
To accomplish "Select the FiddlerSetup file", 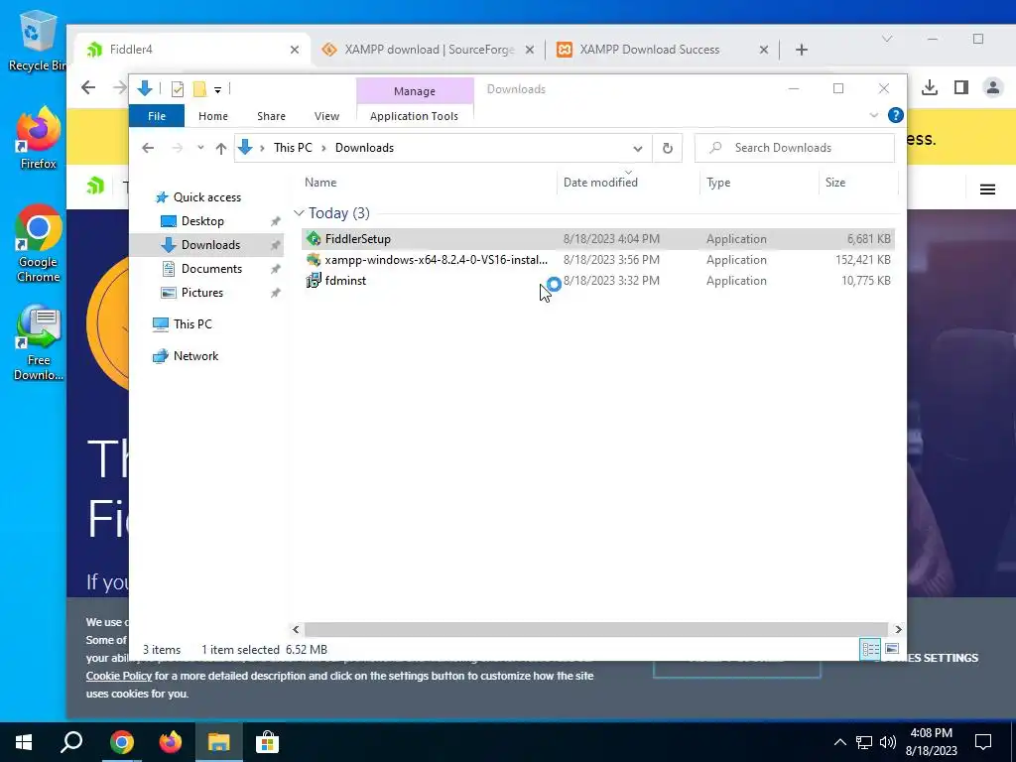I will click(x=597, y=238).
